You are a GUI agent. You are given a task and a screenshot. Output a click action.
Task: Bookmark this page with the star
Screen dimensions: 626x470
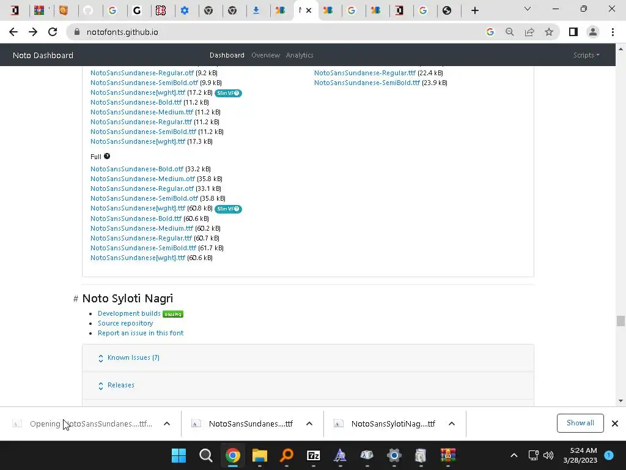pos(549,32)
